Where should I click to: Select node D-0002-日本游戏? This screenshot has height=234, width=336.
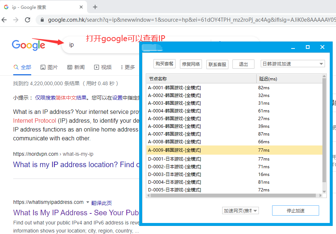click(234, 167)
